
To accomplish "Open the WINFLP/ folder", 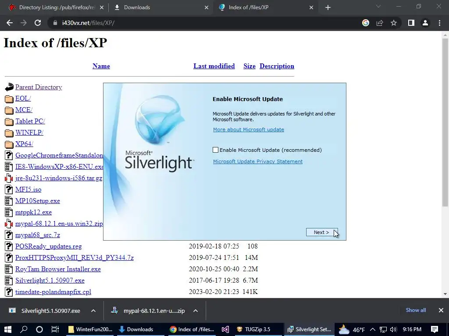I will coord(29,133).
